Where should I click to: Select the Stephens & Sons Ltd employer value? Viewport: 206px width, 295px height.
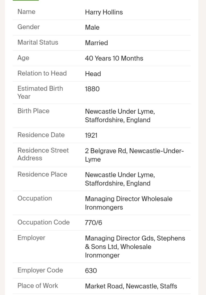pos(135,247)
